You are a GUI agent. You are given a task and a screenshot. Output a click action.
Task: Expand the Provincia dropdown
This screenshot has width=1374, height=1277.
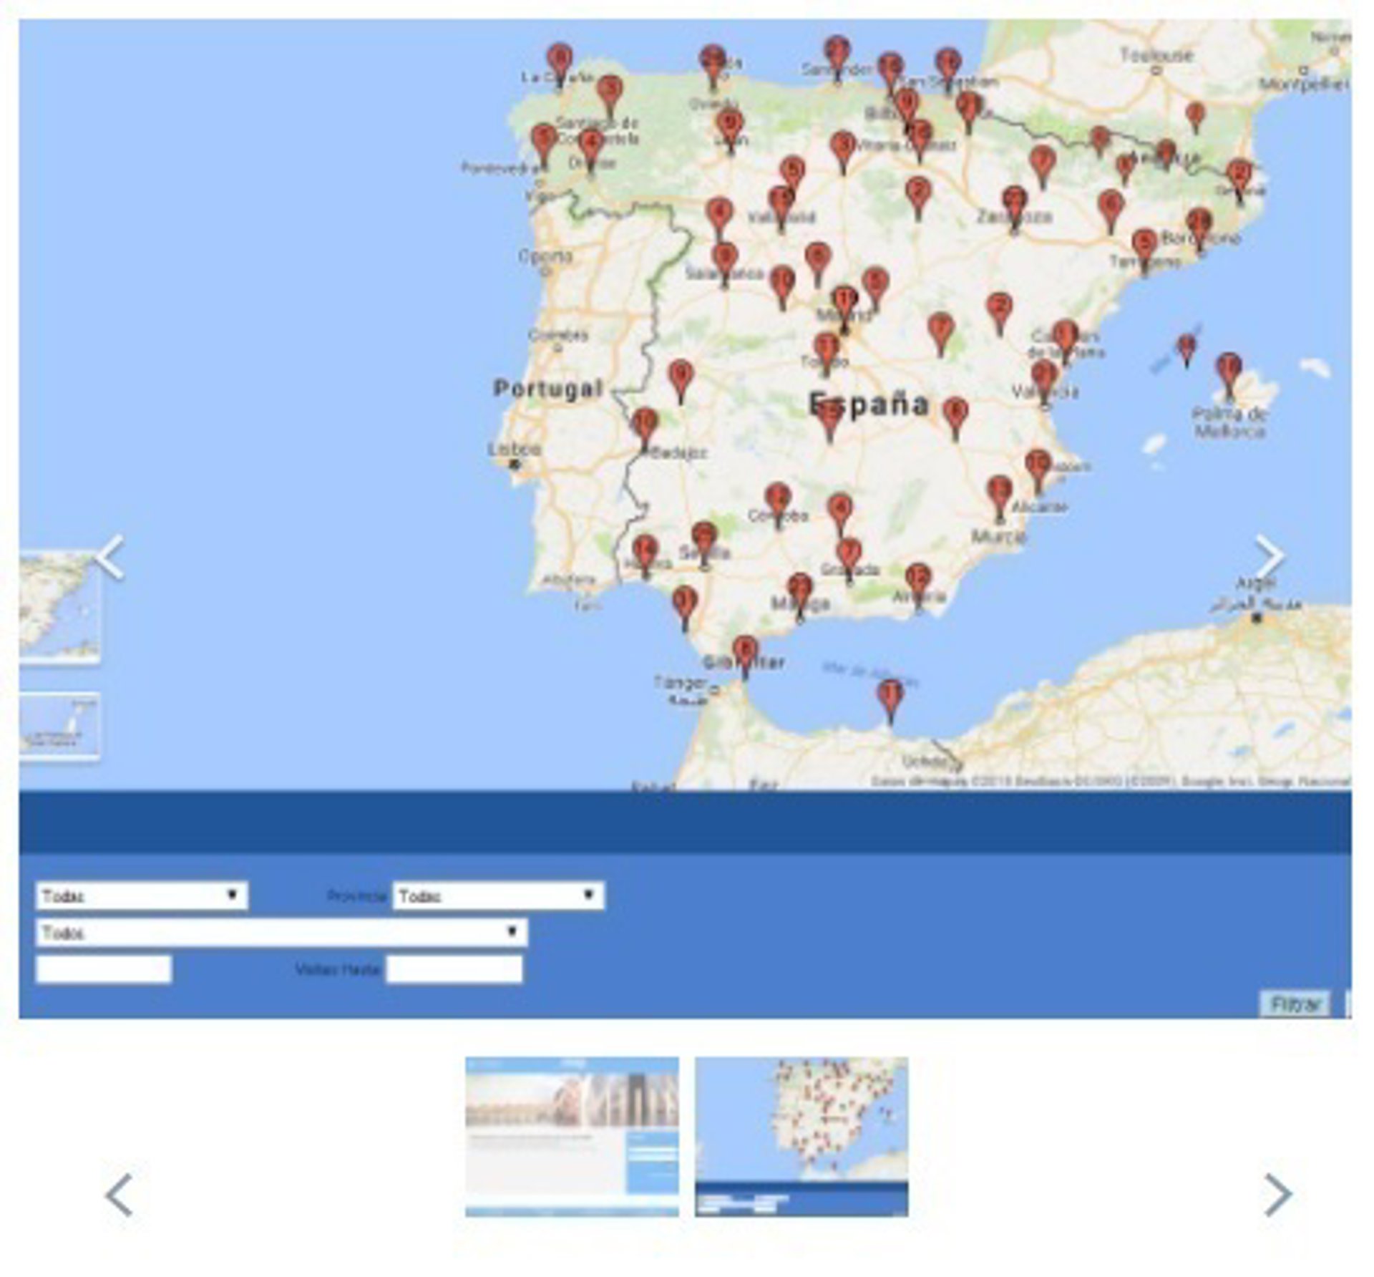(x=498, y=895)
